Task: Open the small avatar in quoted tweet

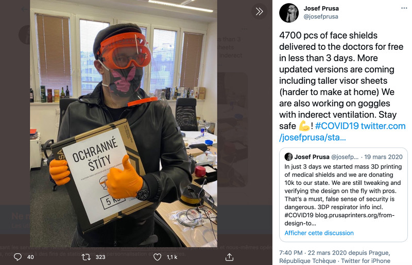Action: [288, 157]
